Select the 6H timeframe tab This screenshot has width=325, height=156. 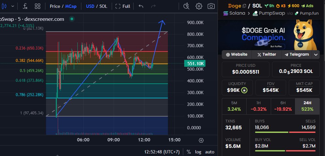(x=283, y=106)
